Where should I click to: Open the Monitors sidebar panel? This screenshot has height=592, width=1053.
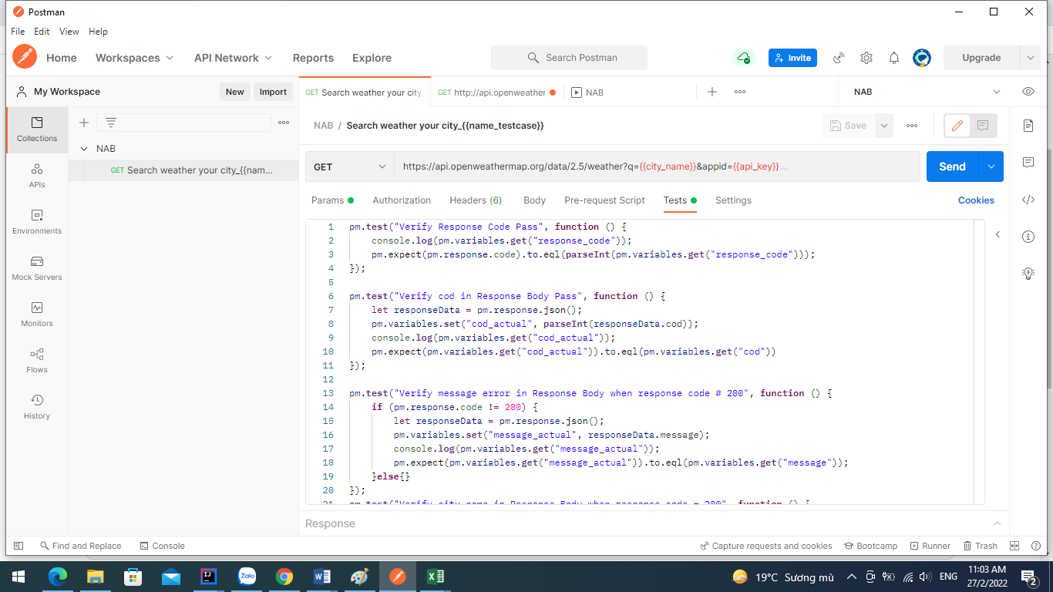point(37,314)
